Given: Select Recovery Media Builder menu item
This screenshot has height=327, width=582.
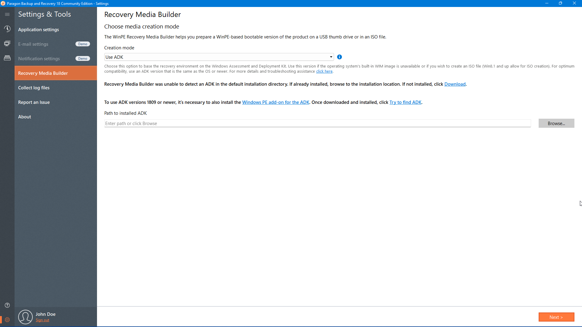Looking at the screenshot, I should point(43,73).
